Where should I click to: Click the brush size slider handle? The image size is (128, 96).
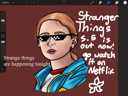tap(3, 21)
